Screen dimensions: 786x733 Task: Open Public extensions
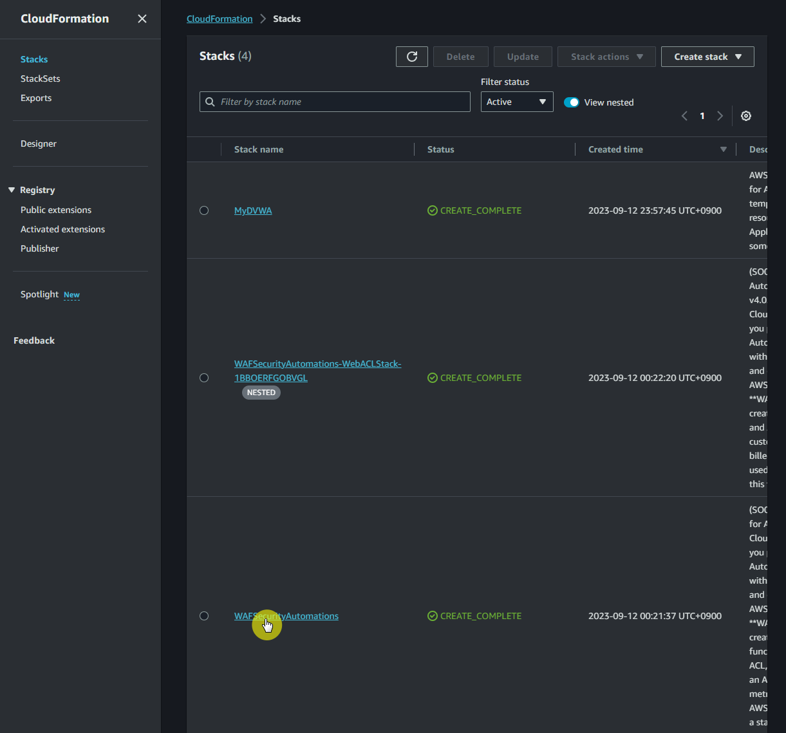tap(56, 210)
